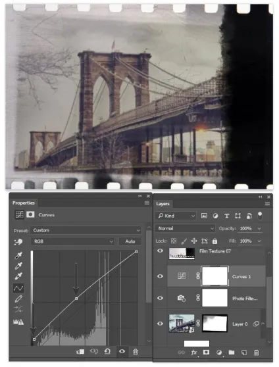Open the Layers panel menu
Viewport: 279px width, 367px height.
click(x=267, y=204)
